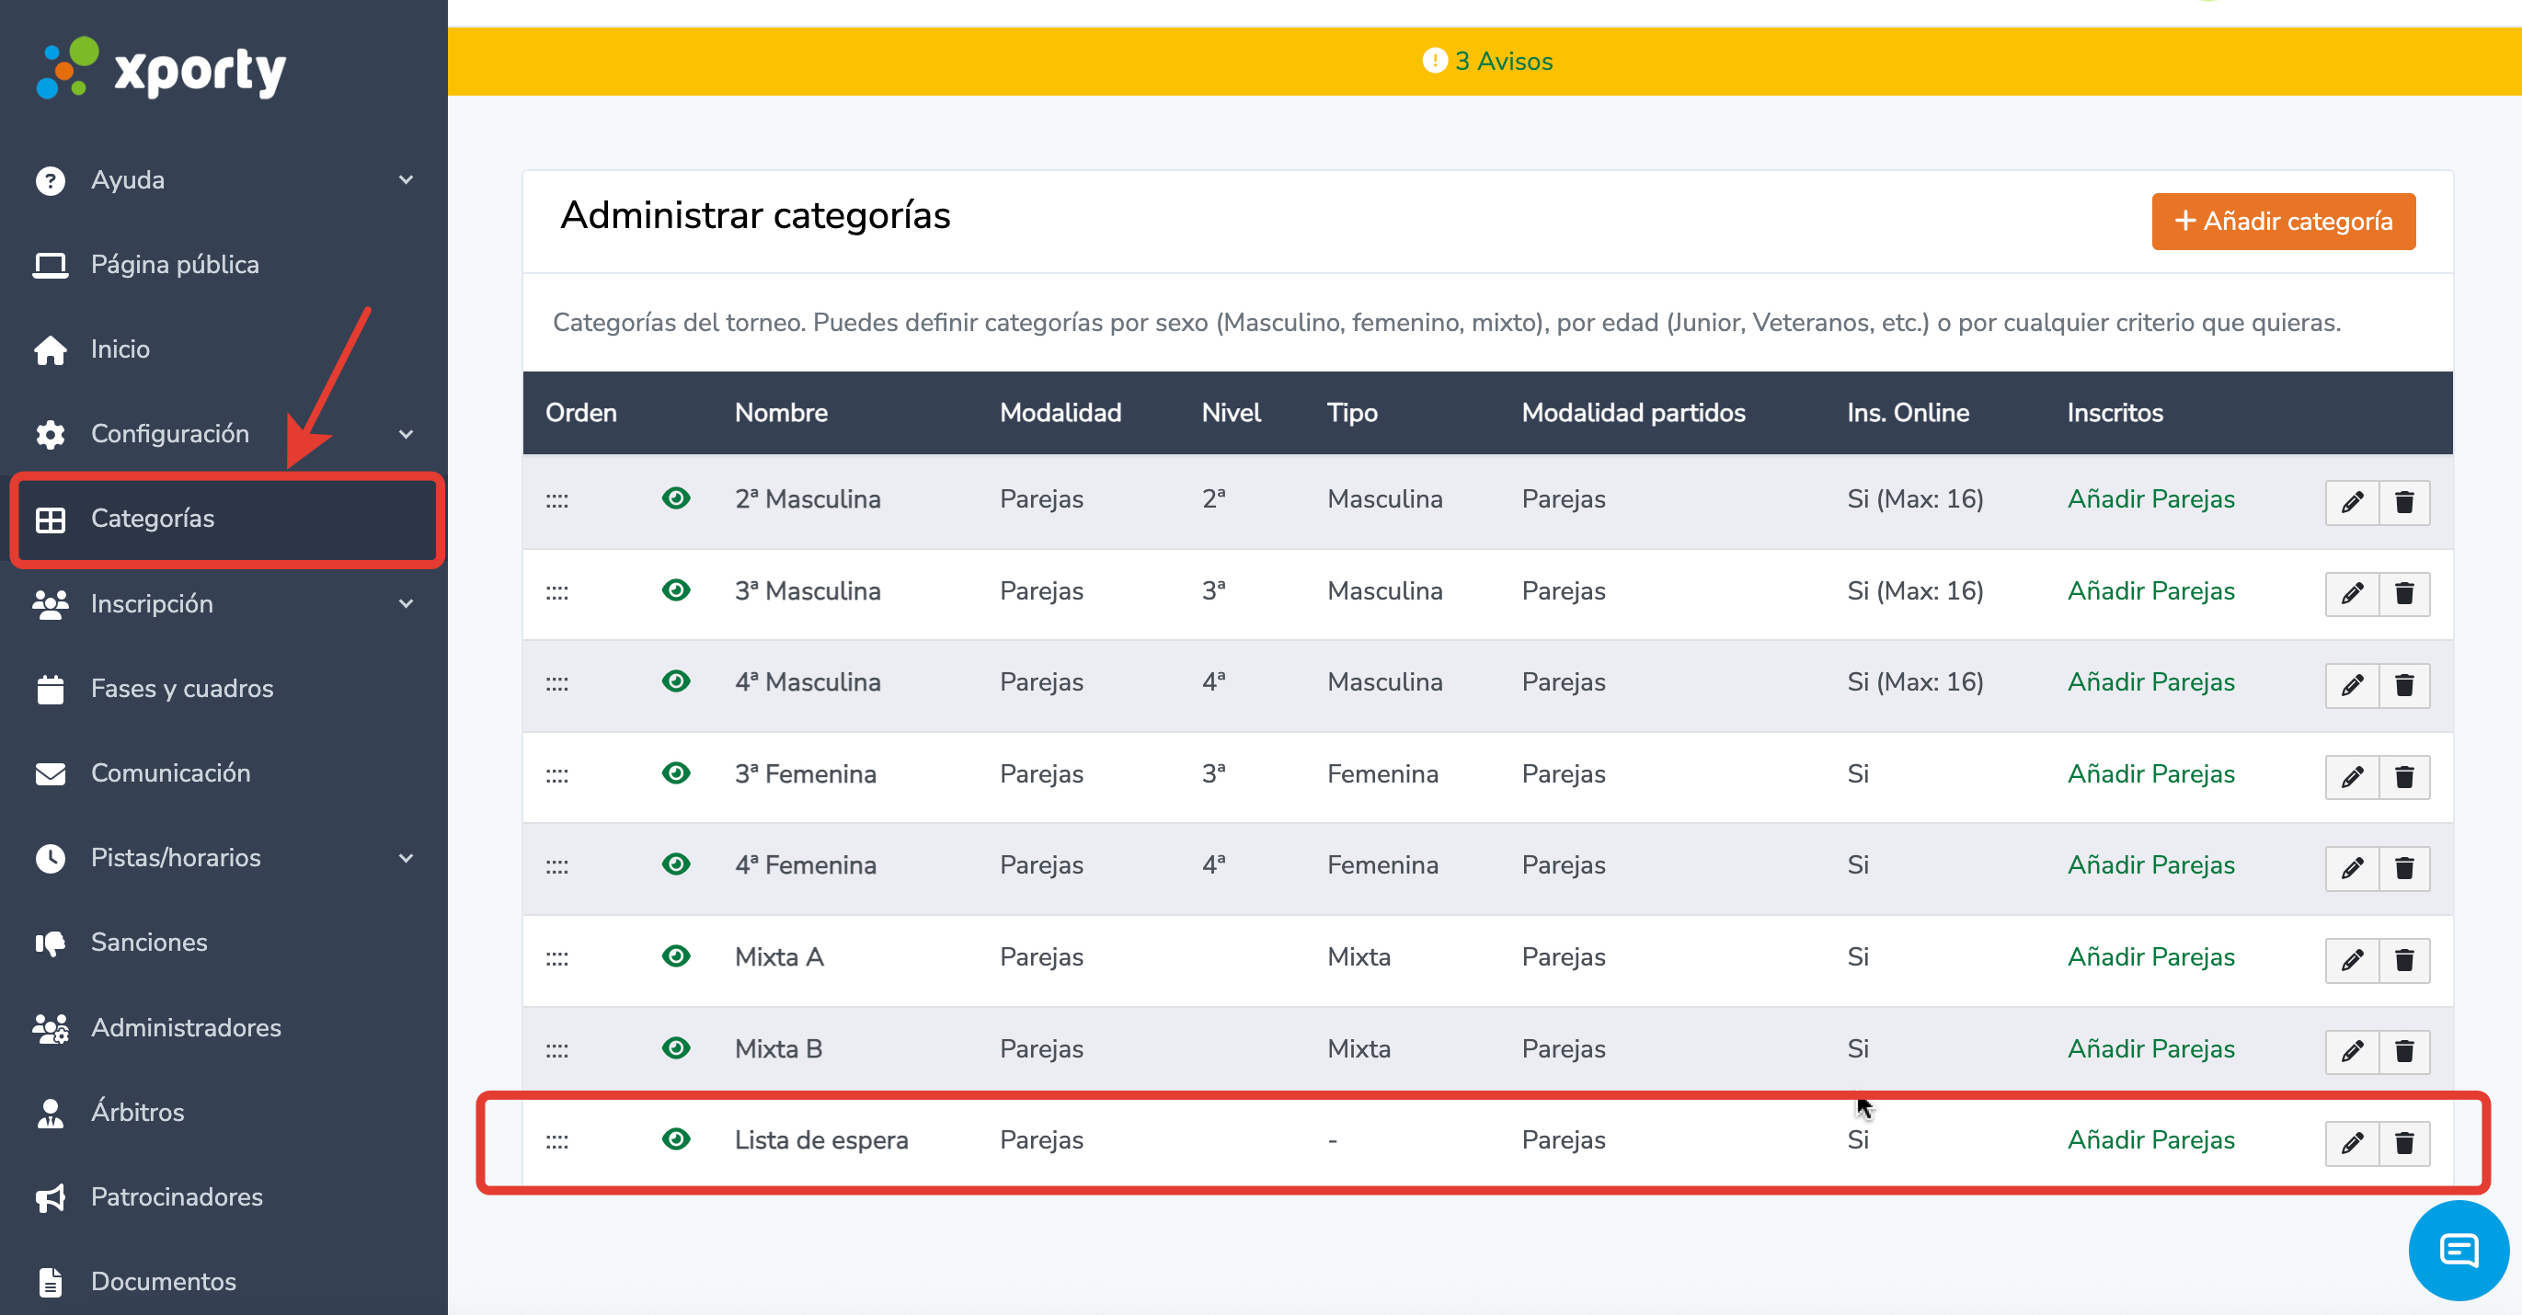Click Añadir Parejas link for 4ª Masculina
Screen dimensions: 2522x1315
[2150, 682]
